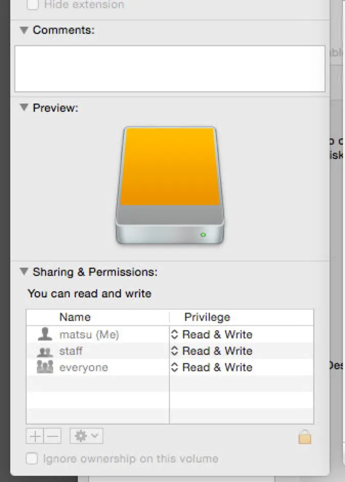Select the matsu (Me) user icon
The height and width of the screenshot is (482, 345).
pyautogui.click(x=45, y=335)
